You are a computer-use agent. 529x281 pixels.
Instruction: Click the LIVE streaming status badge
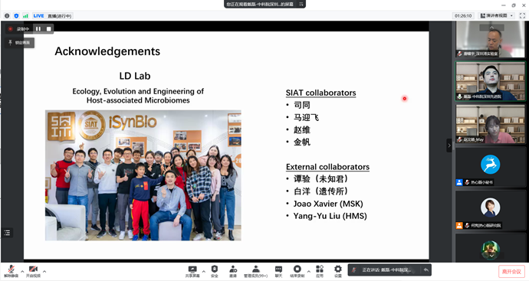click(52, 16)
